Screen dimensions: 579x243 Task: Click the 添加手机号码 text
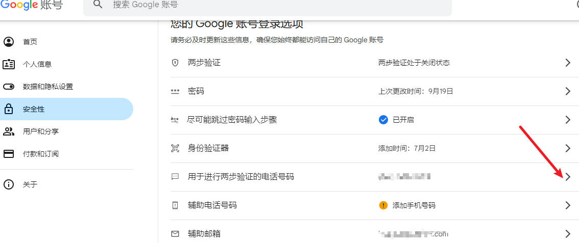414,205
